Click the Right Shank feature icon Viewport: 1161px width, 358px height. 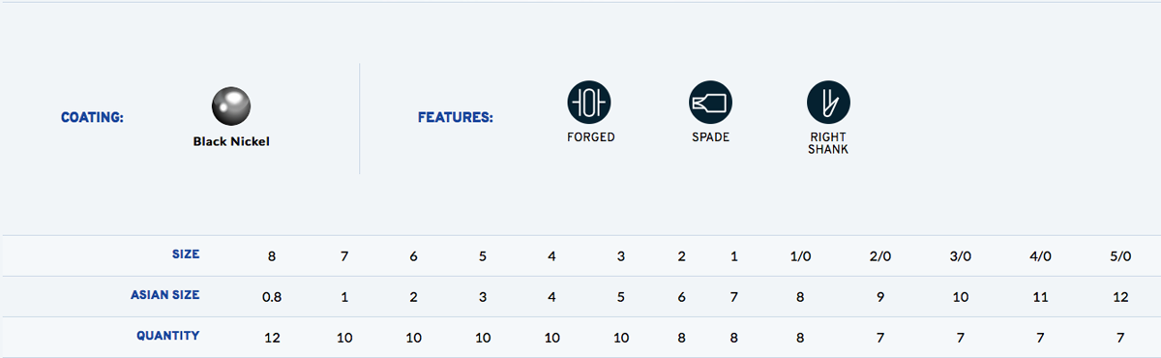(828, 101)
